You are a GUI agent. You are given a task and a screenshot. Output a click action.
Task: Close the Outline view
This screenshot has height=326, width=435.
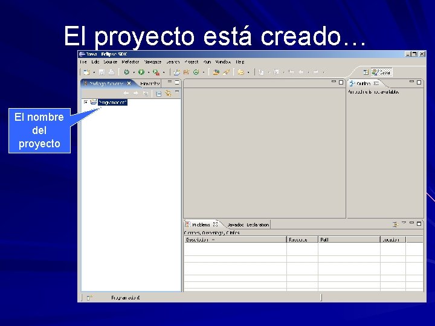pos(376,83)
